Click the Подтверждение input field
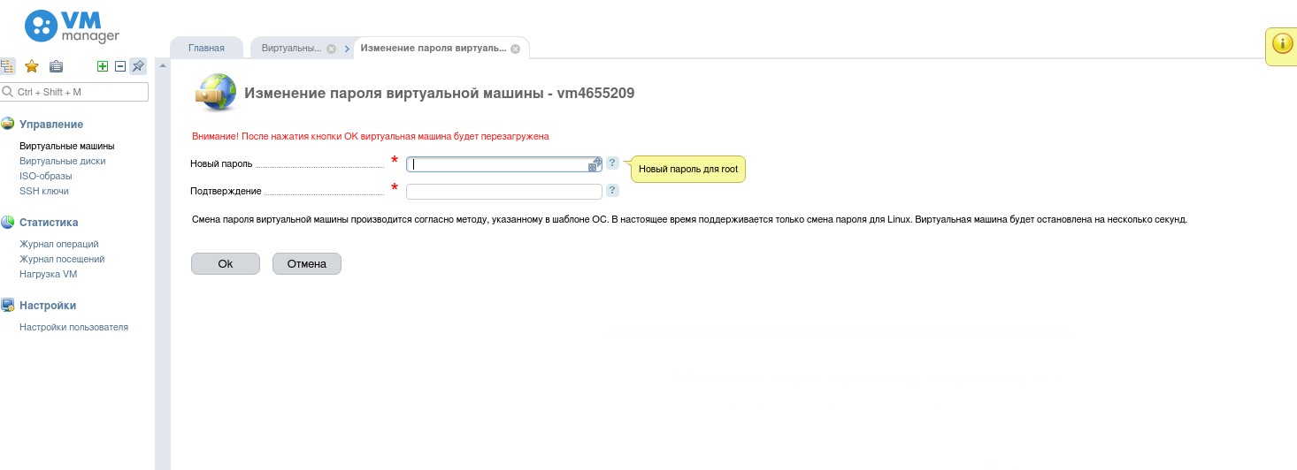This screenshot has width=1297, height=470. 504,191
